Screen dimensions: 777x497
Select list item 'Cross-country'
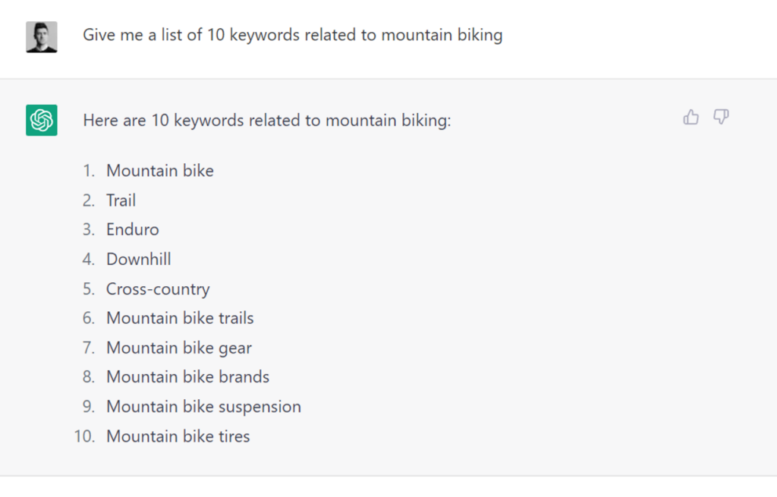(x=158, y=289)
